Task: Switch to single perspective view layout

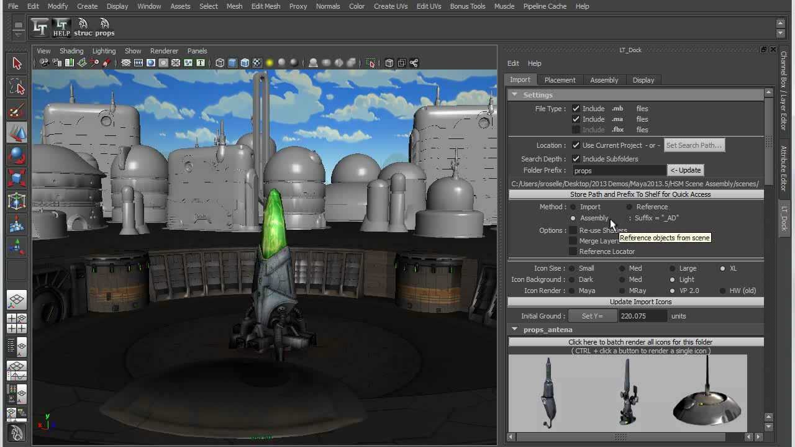Action: pos(17,300)
